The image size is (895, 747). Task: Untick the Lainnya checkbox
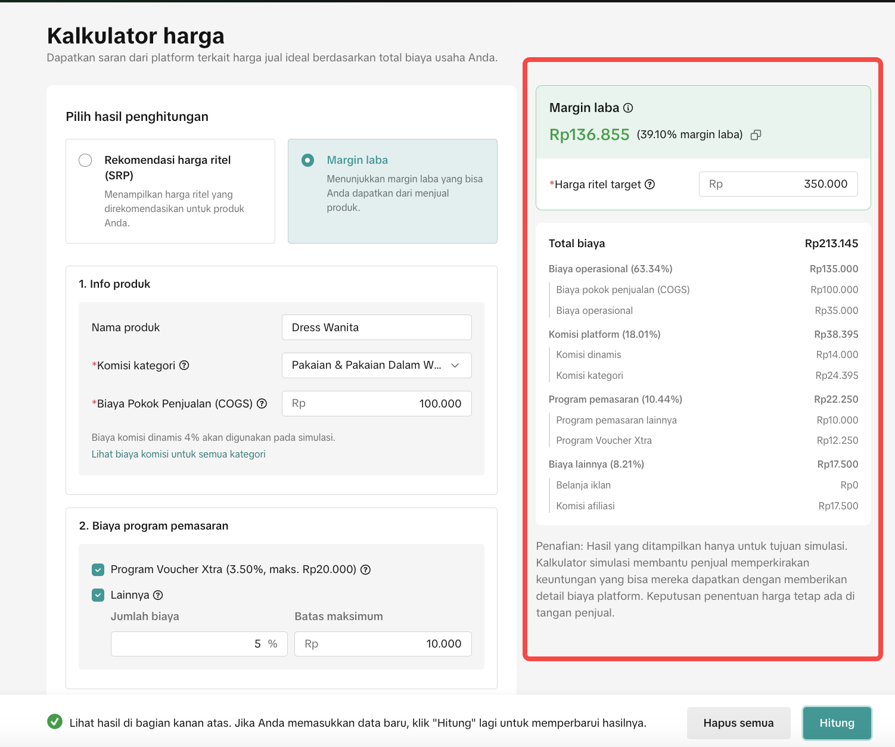pos(98,595)
